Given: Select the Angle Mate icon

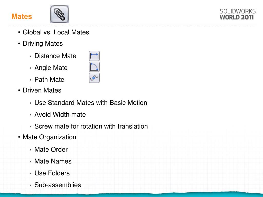Looking at the screenshot, I should (94, 67).
